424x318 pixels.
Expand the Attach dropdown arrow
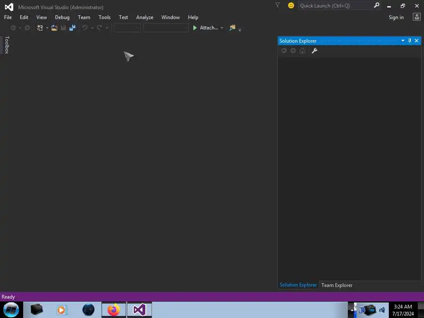tap(222, 28)
